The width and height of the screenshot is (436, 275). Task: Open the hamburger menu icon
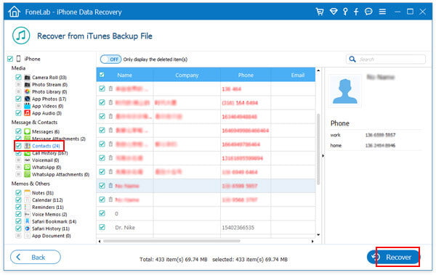[382, 12]
